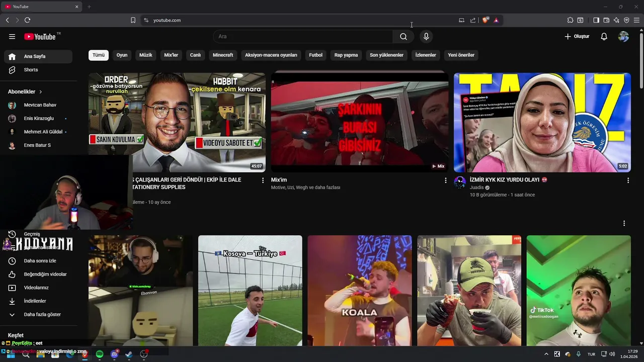
Task: Open more options for İZMİR KYK video
Action: [628, 180]
